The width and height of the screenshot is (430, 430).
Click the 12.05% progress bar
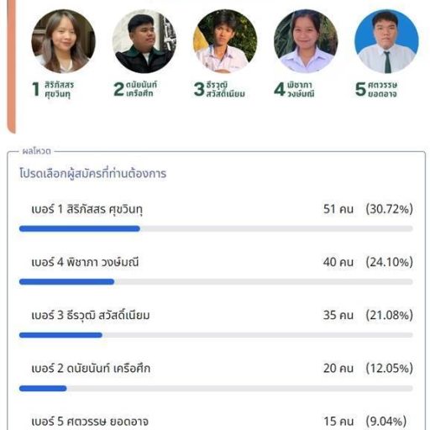click(216, 388)
